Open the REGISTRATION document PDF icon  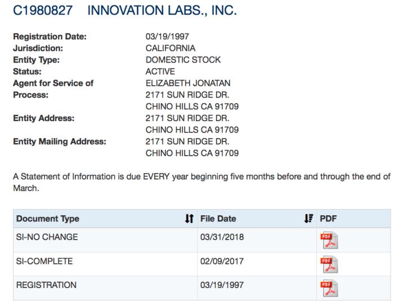tap(329, 288)
